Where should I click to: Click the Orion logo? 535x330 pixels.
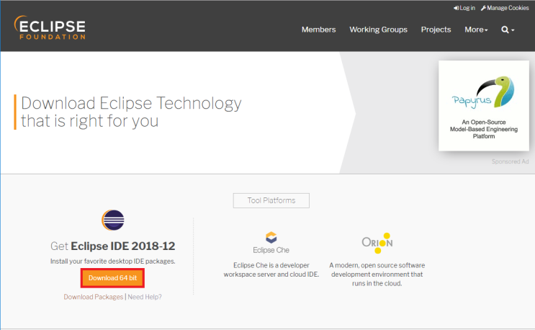coord(377,243)
